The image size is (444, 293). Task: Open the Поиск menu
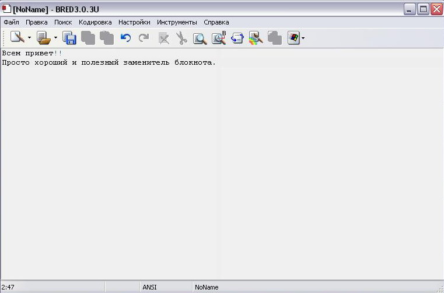tap(63, 22)
